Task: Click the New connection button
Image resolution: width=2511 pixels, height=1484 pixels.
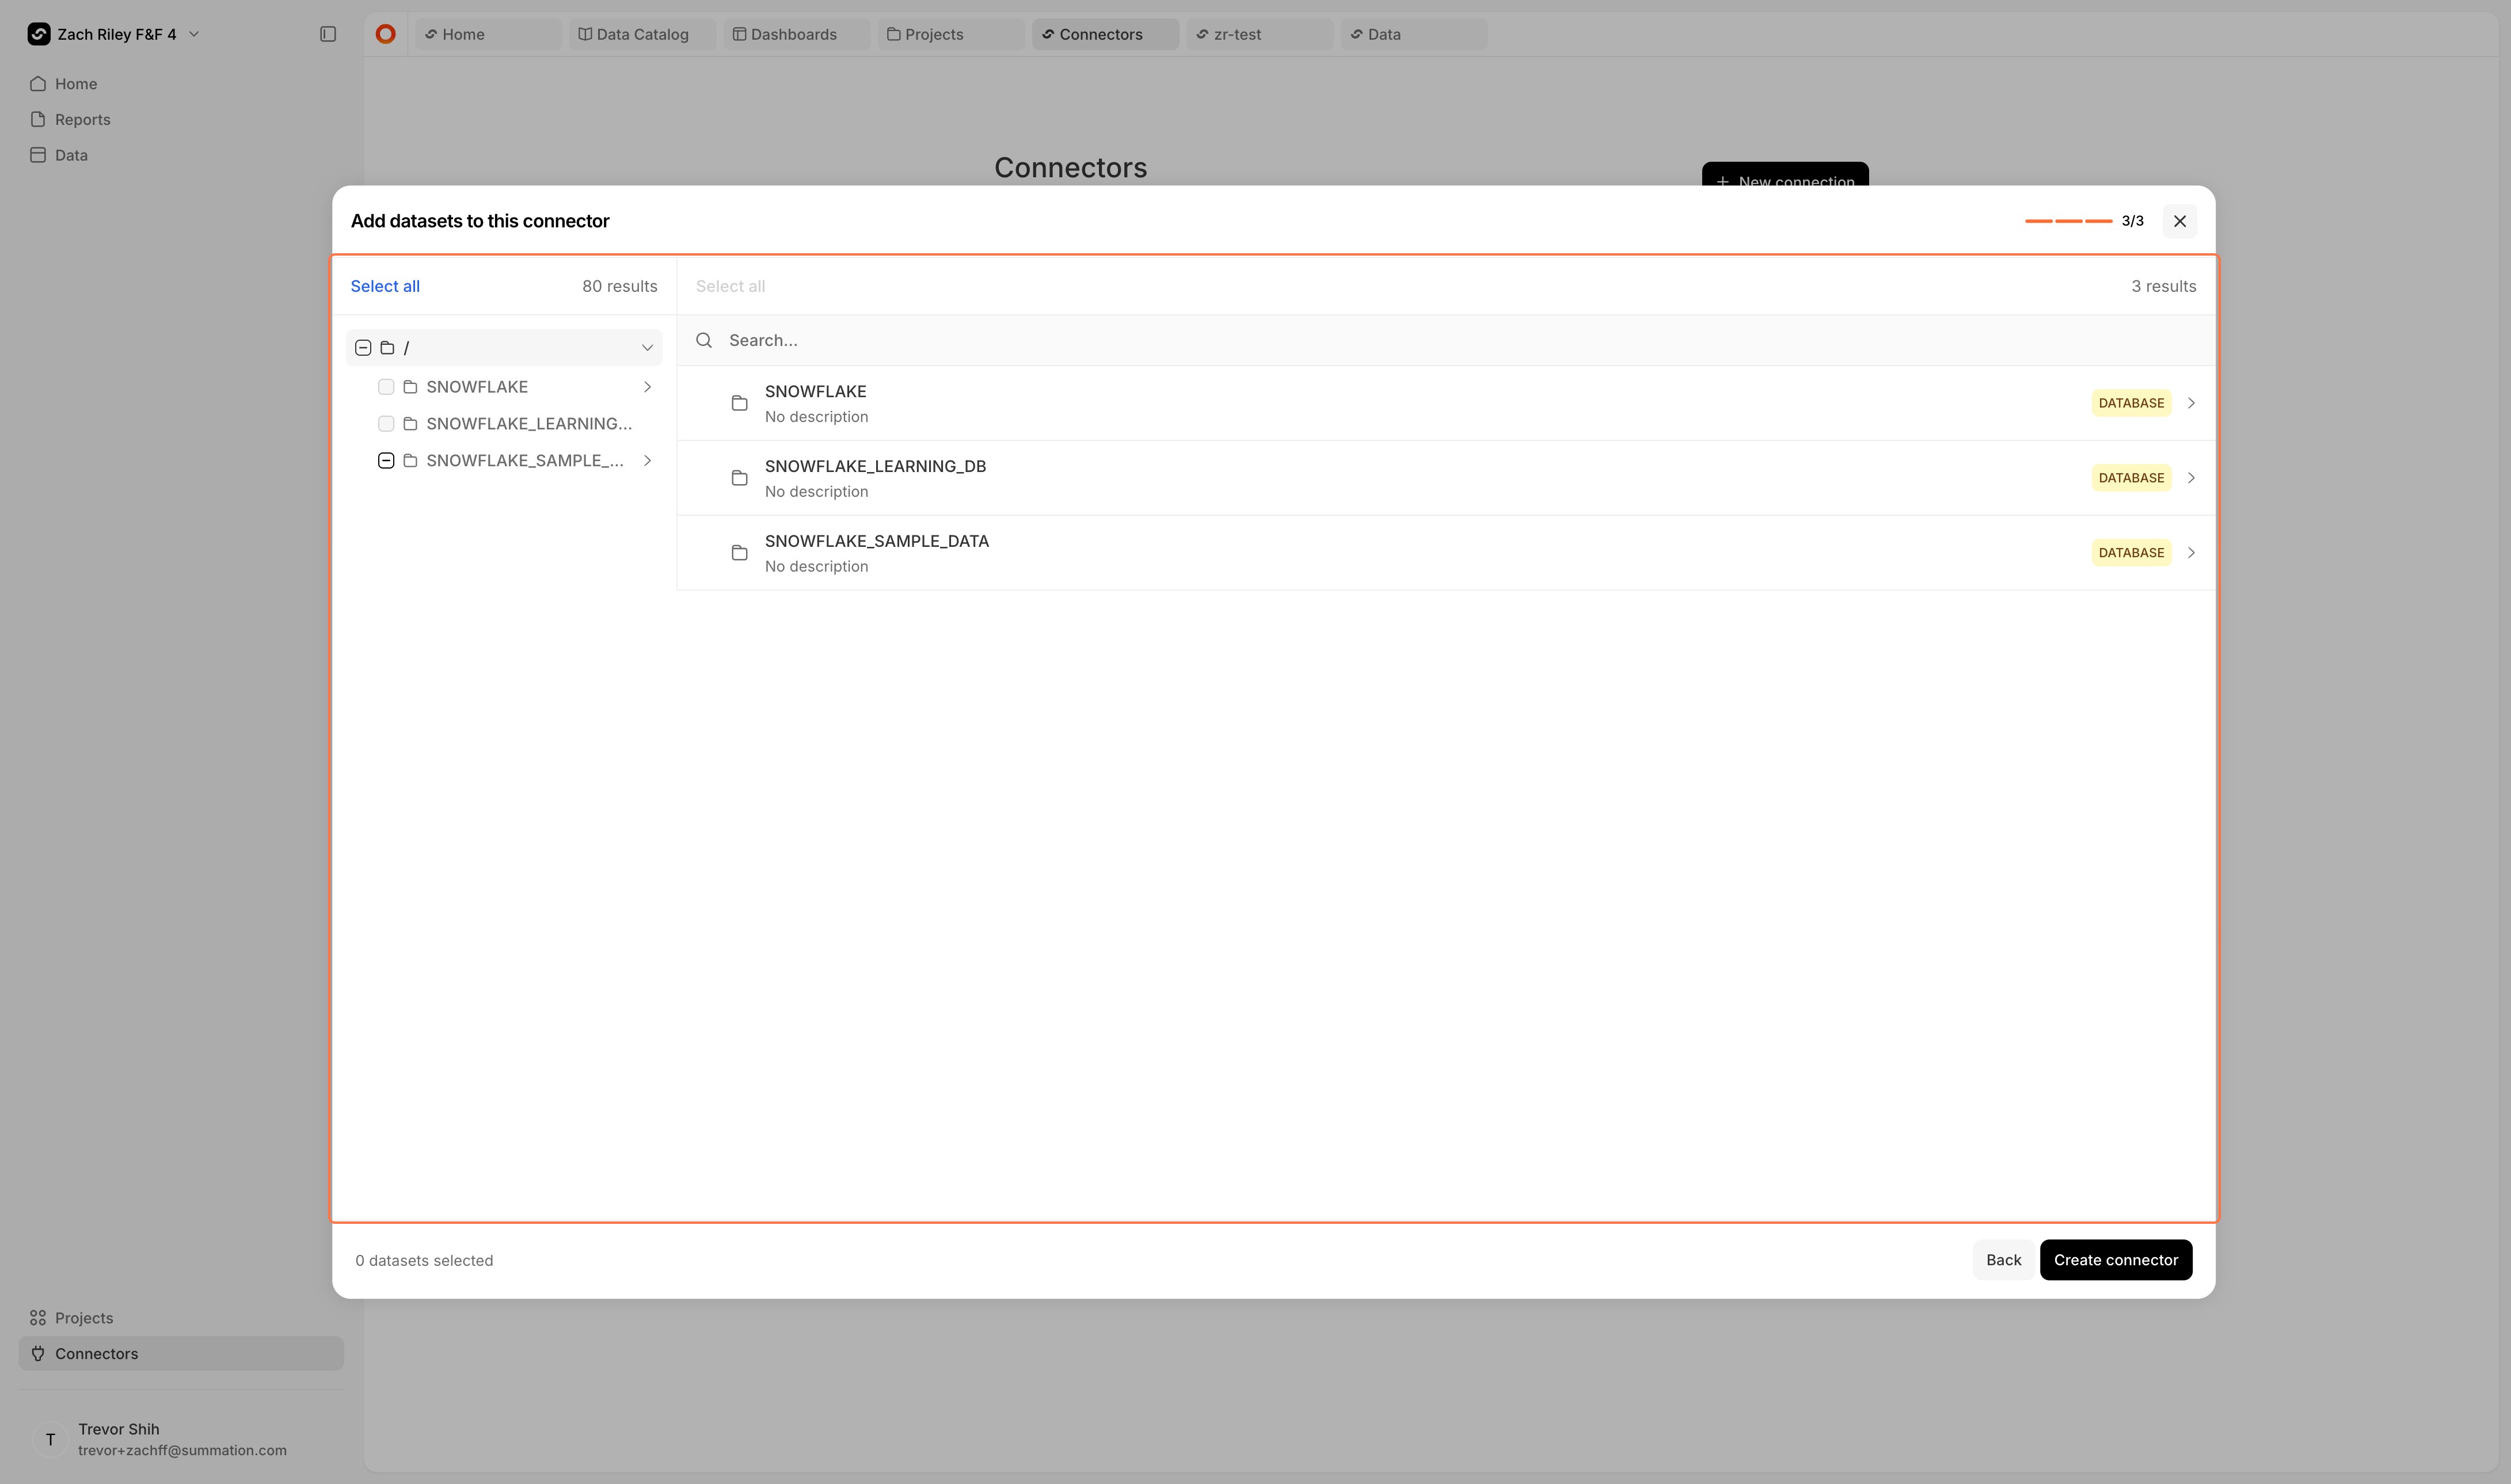Action: point(1785,175)
